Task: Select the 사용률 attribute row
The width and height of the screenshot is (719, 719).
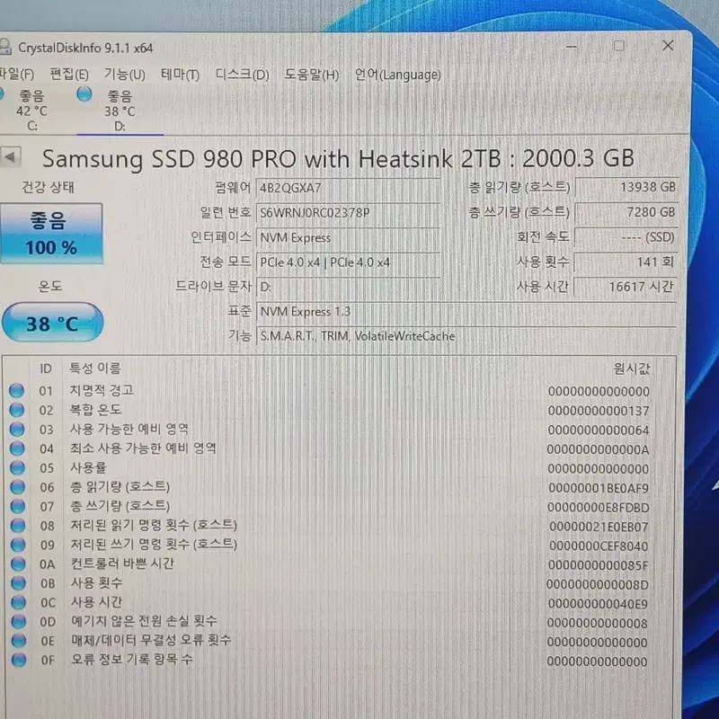Action: pos(340,467)
